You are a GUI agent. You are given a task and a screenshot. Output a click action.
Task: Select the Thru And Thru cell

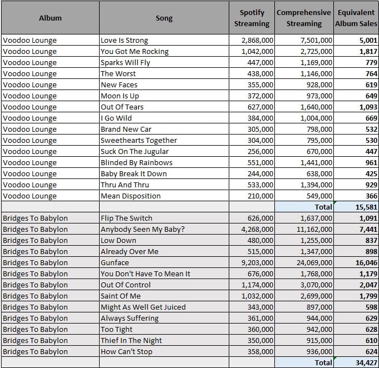click(x=164, y=185)
